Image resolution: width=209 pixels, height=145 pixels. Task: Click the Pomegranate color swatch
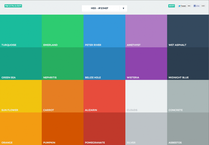105,129
